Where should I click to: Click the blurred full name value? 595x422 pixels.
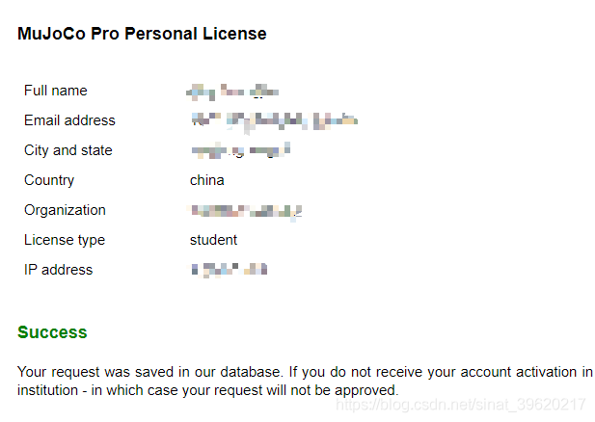tap(232, 92)
